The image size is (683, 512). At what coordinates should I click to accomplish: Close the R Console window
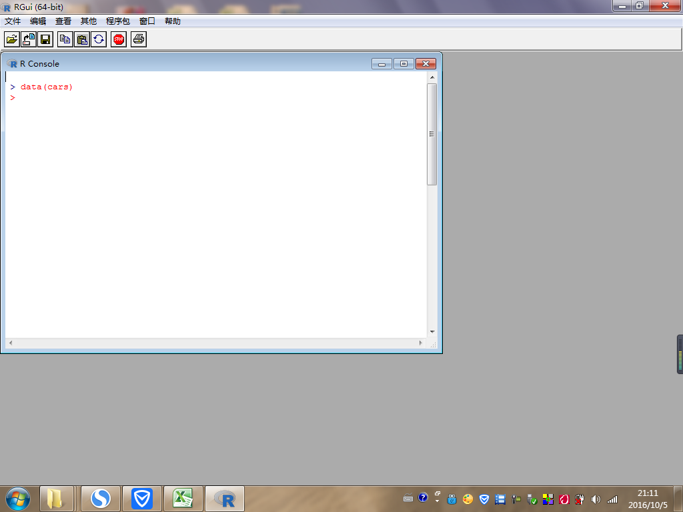pyautogui.click(x=426, y=64)
